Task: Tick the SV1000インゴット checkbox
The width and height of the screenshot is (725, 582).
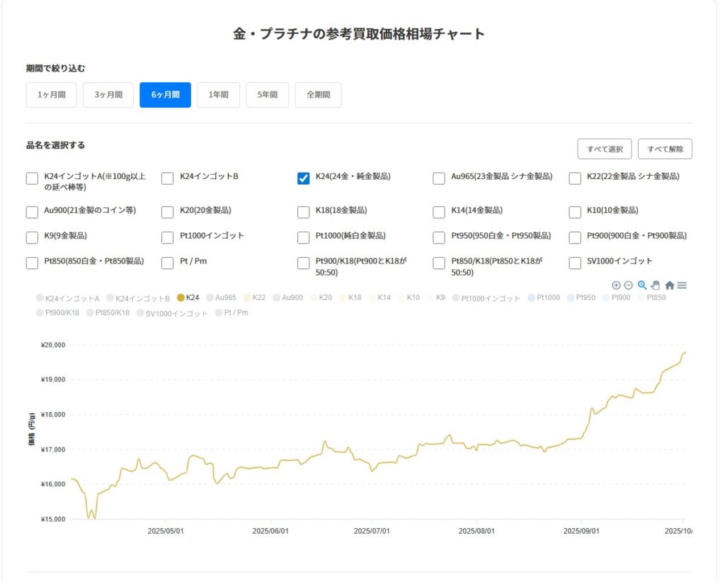Action: (576, 263)
